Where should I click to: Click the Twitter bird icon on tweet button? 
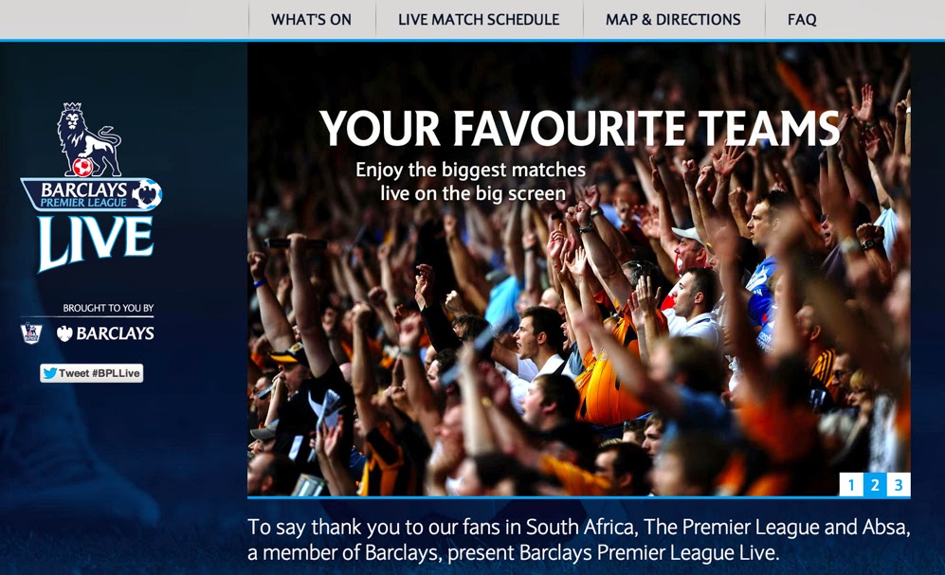[50, 373]
